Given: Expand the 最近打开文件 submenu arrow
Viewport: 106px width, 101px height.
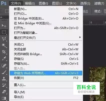Looking at the screenshot, I should coord(80,37).
